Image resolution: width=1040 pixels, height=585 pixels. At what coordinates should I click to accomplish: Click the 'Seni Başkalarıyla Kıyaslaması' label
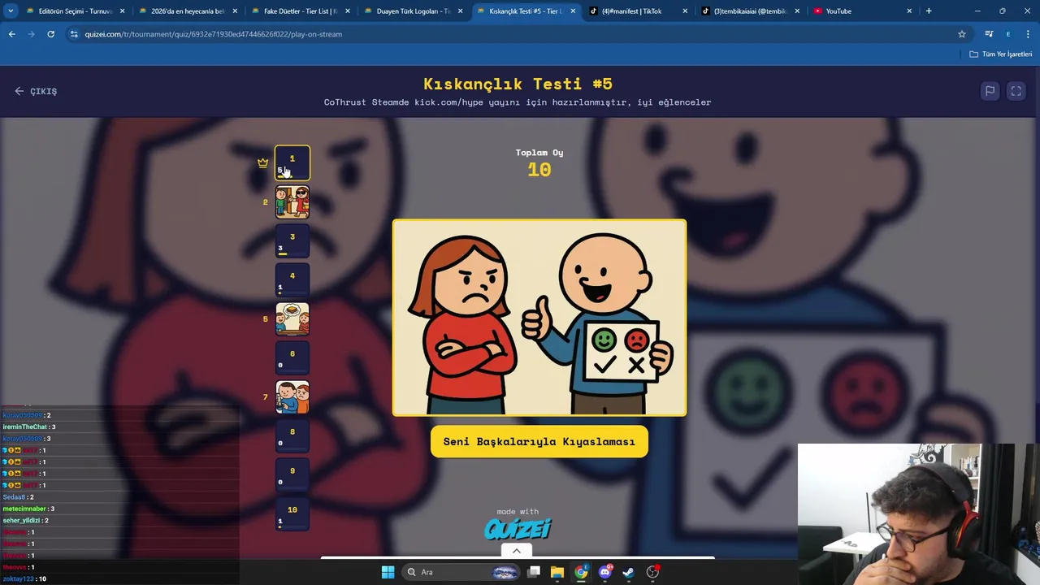click(539, 442)
